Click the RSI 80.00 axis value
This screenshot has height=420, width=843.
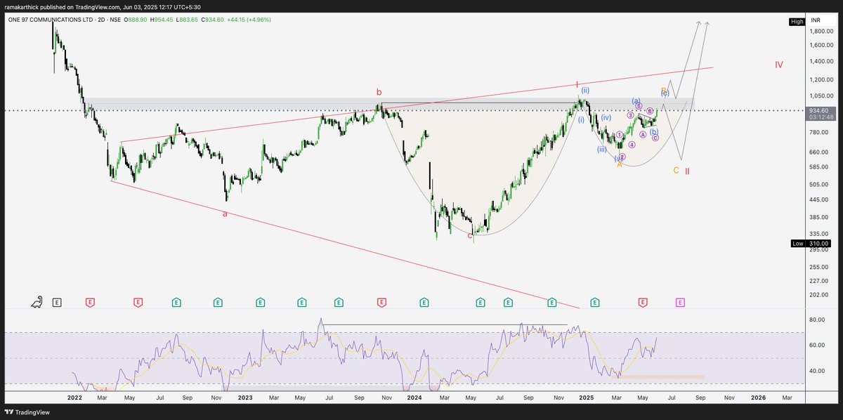(817, 320)
